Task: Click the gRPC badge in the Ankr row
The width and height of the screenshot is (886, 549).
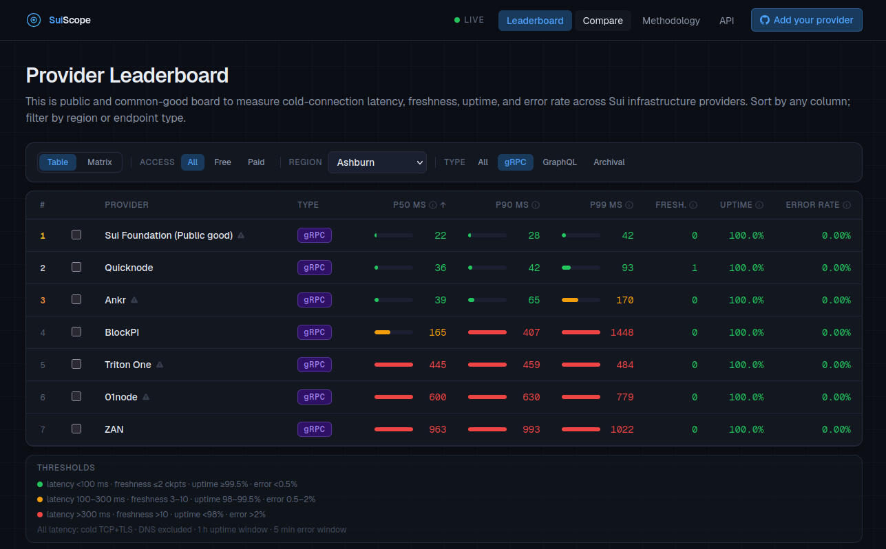Action: 315,300
